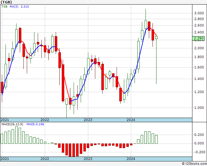Click the 2.800 price axis label

(x=199, y=19)
